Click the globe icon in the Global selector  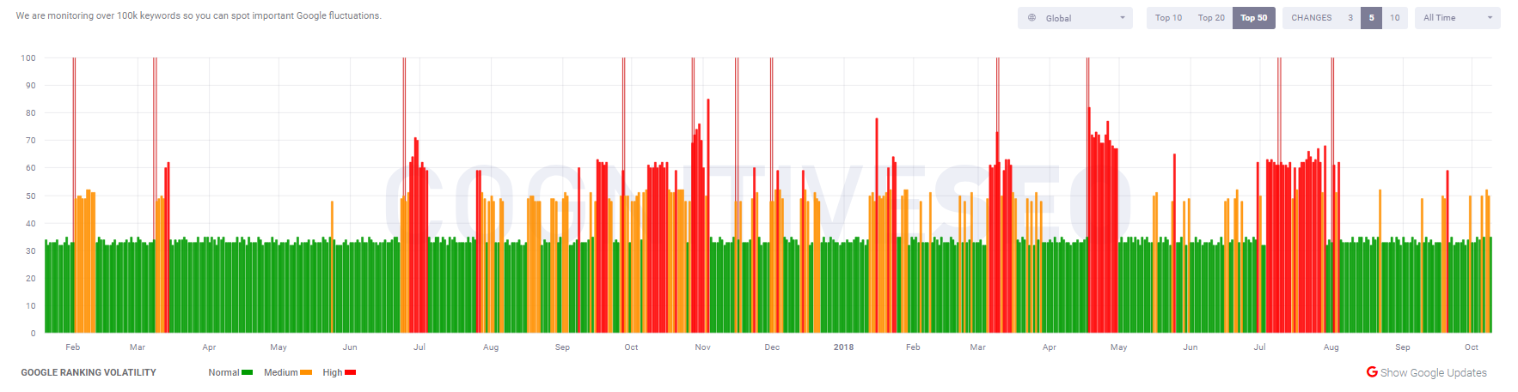tap(1031, 18)
